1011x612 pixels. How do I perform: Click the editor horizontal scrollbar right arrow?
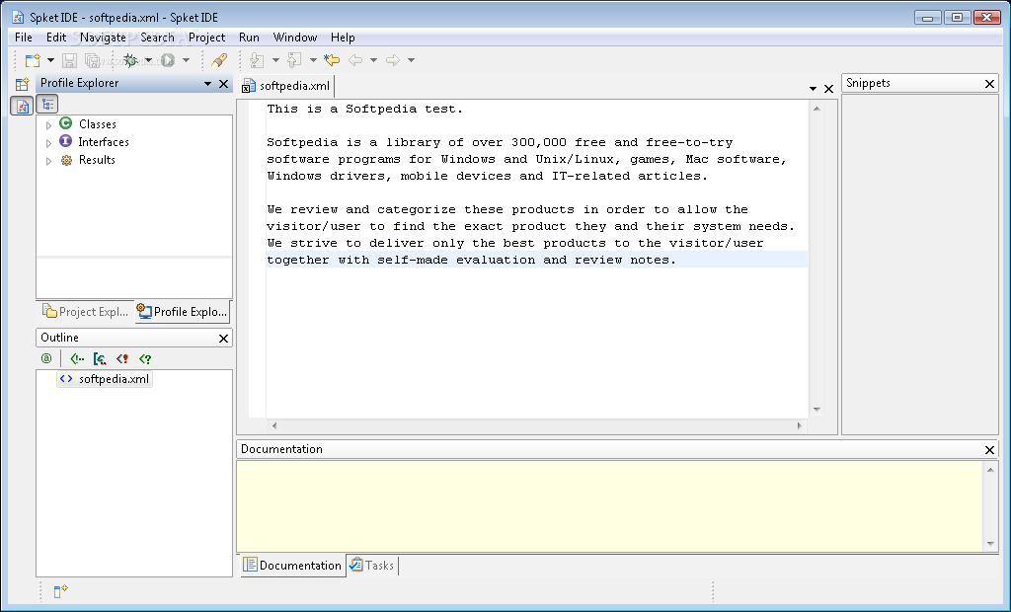[800, 425]
